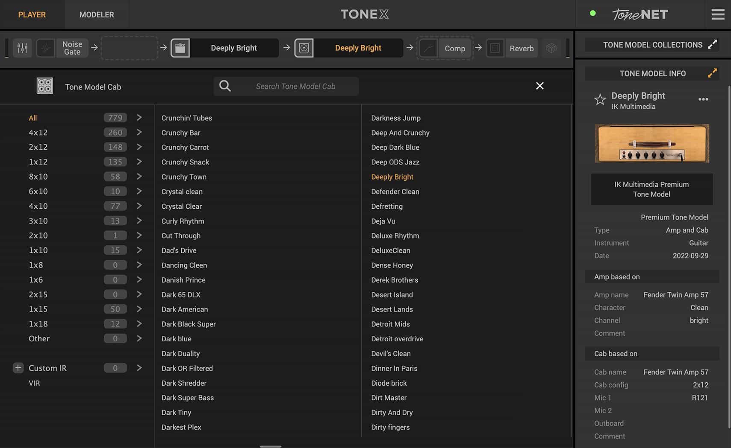
Task: Click the 3D cube icon after Reverb
Action: click(x=551, y=48)
